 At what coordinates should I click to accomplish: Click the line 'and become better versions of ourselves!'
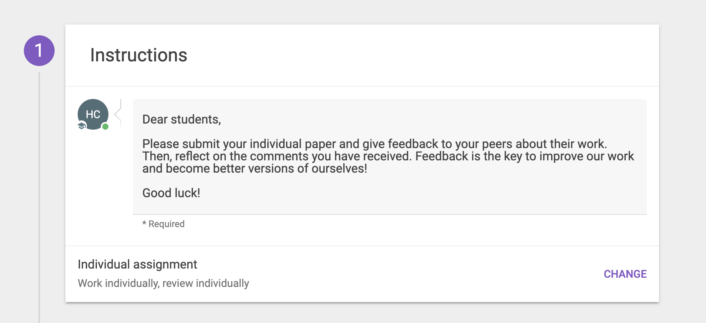(255, 168)
